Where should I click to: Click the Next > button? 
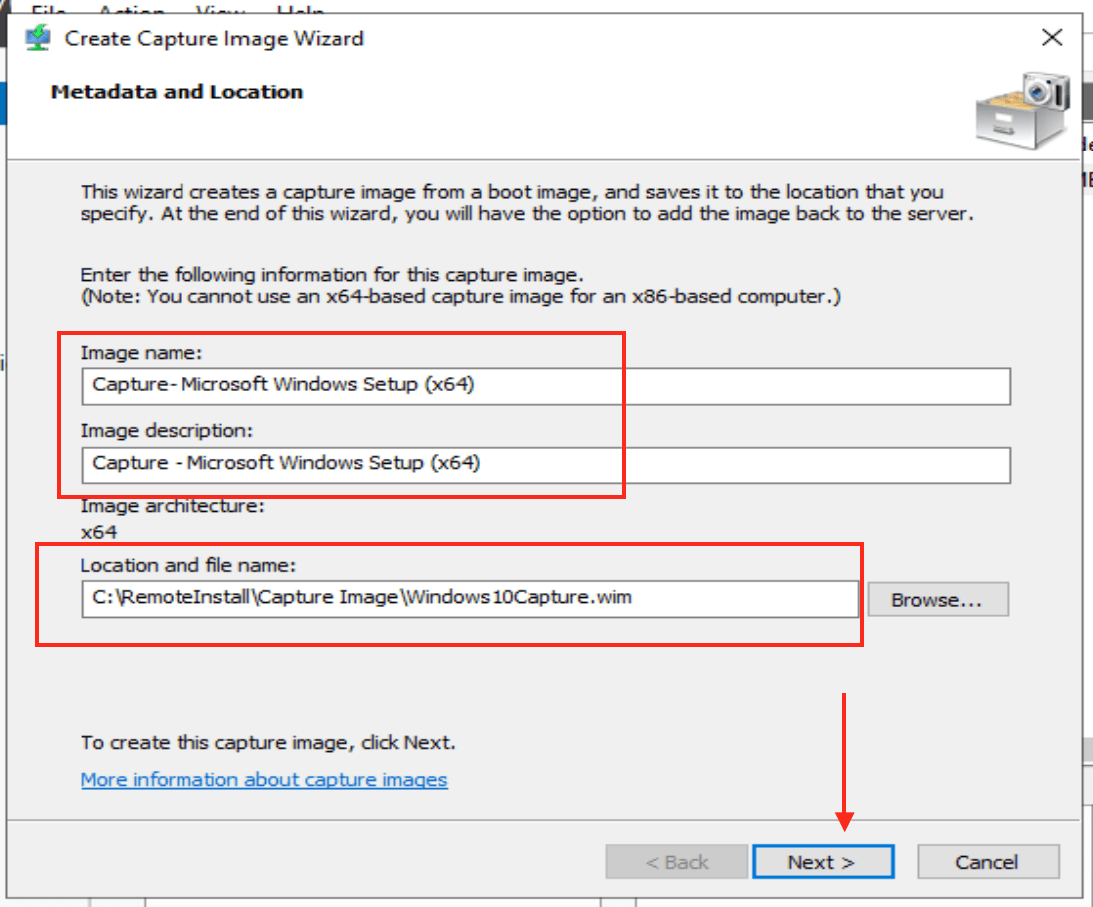[x=822, y=862]
